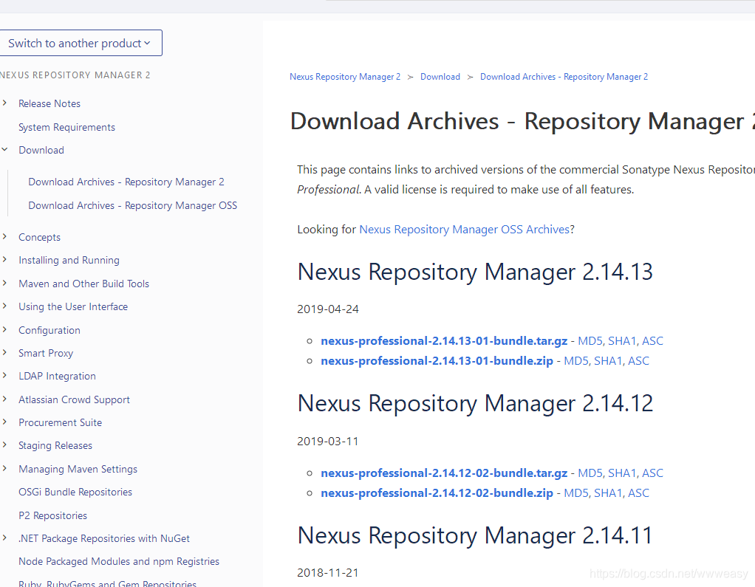The height and width of the screenshot is (587, 755).
Task: Expand Managing Maven Settings chevron
Action: point(5,468)
